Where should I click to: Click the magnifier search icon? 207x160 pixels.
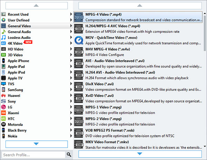point(69,154)
